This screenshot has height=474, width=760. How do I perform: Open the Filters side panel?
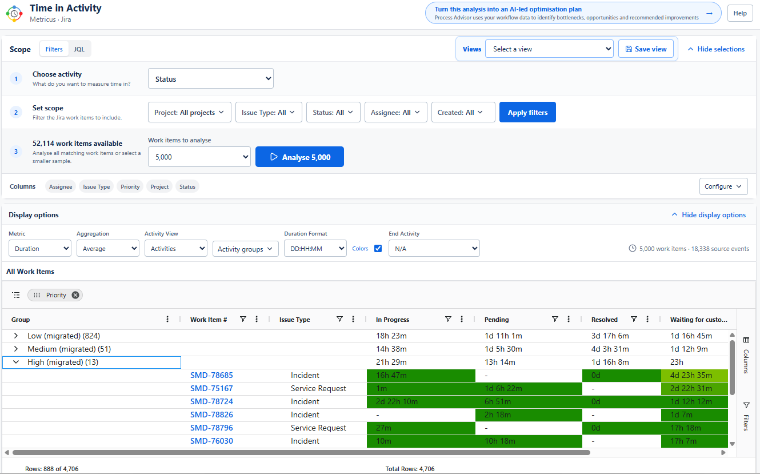pos(746,416)
